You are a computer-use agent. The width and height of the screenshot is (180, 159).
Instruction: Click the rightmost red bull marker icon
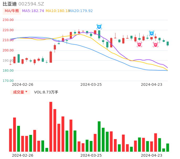pyautogui.click(x=156, y=45)
